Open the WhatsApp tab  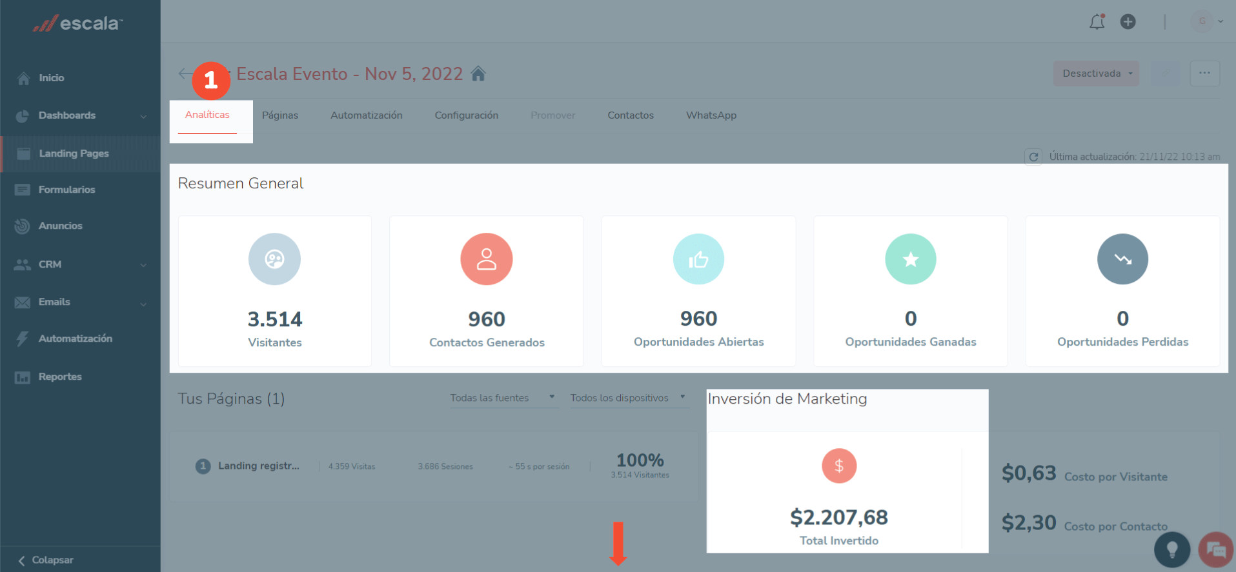point(711,115)
